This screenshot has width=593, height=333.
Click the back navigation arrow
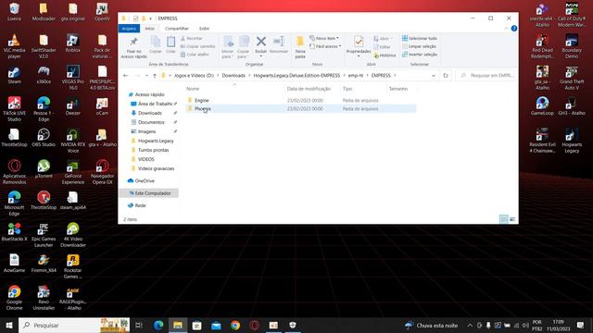pos(126,76)
